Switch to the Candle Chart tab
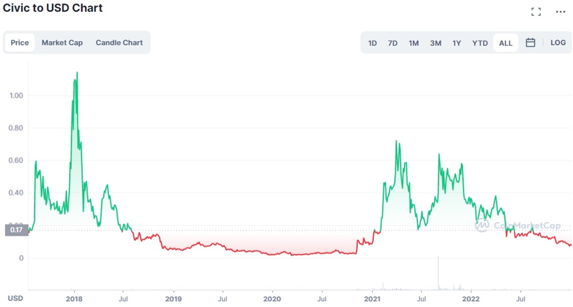This screenshot has height=307, width=573. point(119,43)
